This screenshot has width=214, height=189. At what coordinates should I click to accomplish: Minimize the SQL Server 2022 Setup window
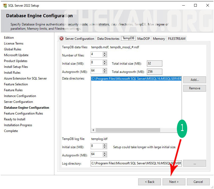coord(184,6)
